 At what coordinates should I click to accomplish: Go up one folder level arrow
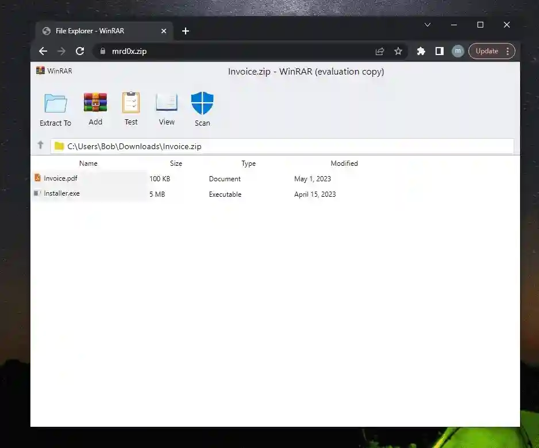(x=41, y=146)
